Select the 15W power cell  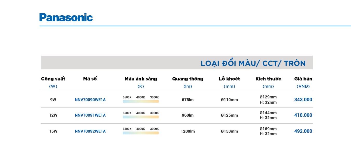coord(53,131)
